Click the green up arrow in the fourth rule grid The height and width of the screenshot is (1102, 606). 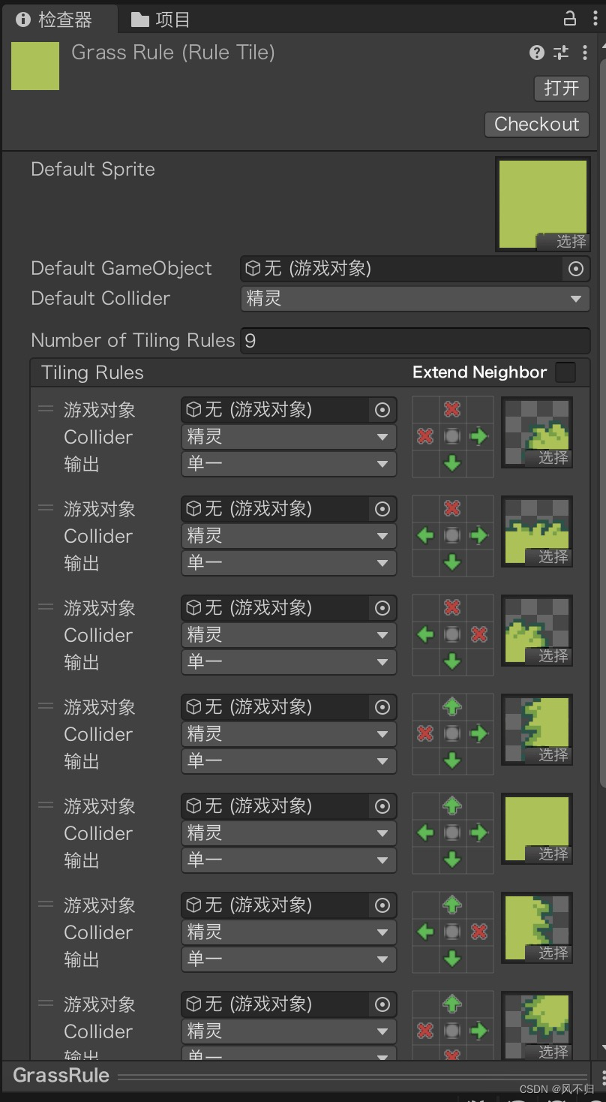point(451,706)
